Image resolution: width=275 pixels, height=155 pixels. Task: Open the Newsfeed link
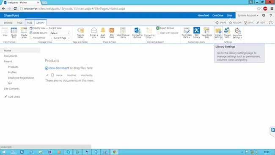pyautogui.click(x=203, y=15)
